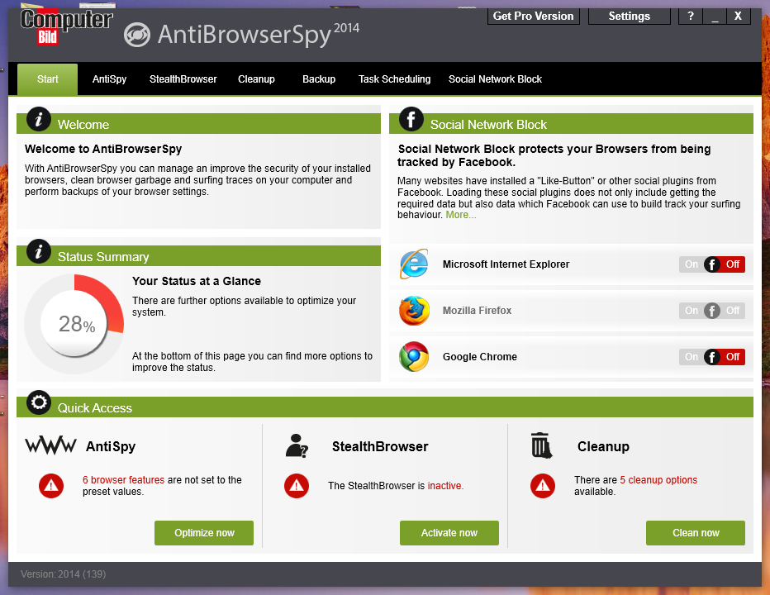Click the Cleanup red warning icon

543,486
